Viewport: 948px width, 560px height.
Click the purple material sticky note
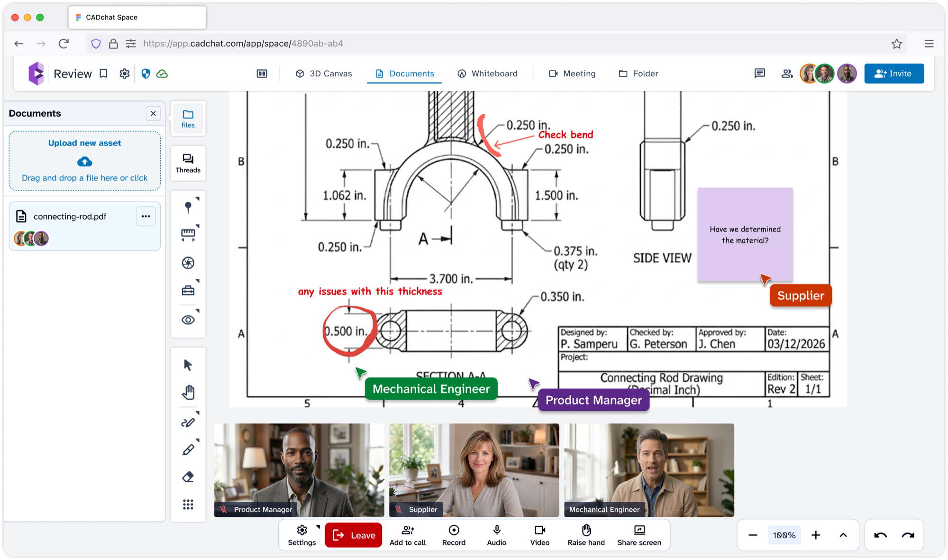[745, 234]
